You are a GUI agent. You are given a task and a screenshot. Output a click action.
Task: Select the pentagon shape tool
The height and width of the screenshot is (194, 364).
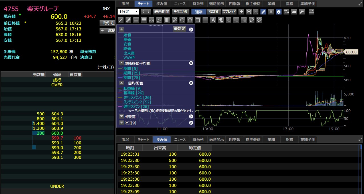click(182, 20)
